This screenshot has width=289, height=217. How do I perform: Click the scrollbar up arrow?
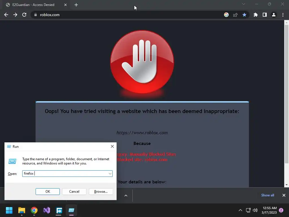pyautogui.click(x=286, y=22)
